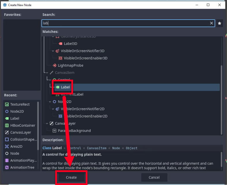Toggle favorite star for selected node

(x=220, y=23)
